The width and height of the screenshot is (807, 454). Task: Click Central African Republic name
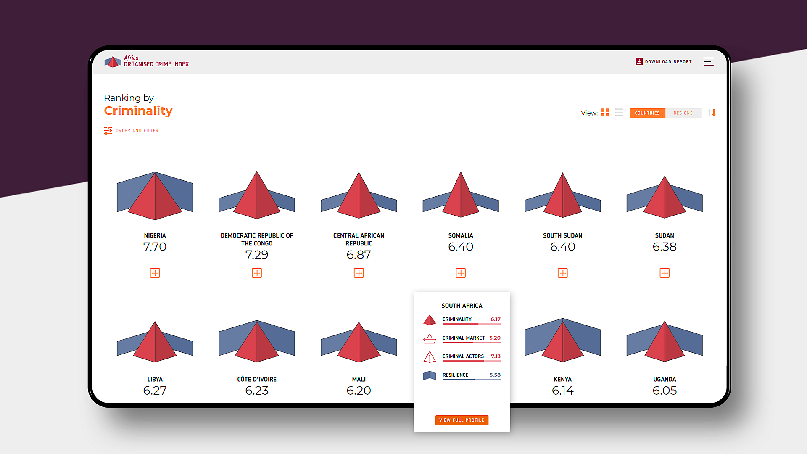coord(359,239)
